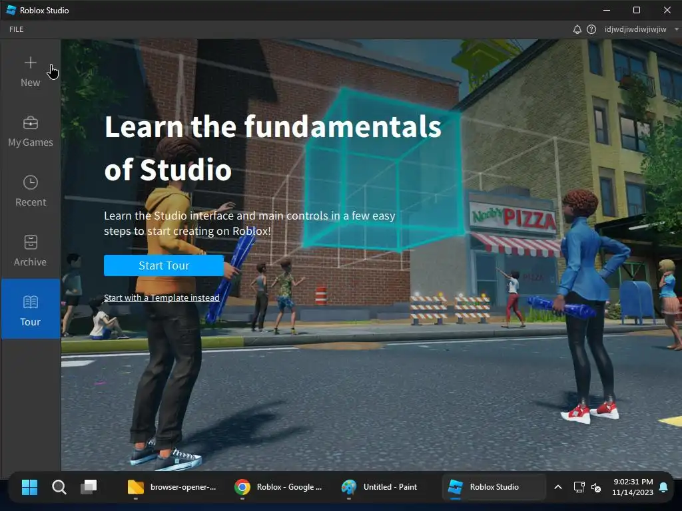The height and width of the screenshot is (511, 682).
Task: Select the Tour tab with book icon
Action: (x=31, y=309)
